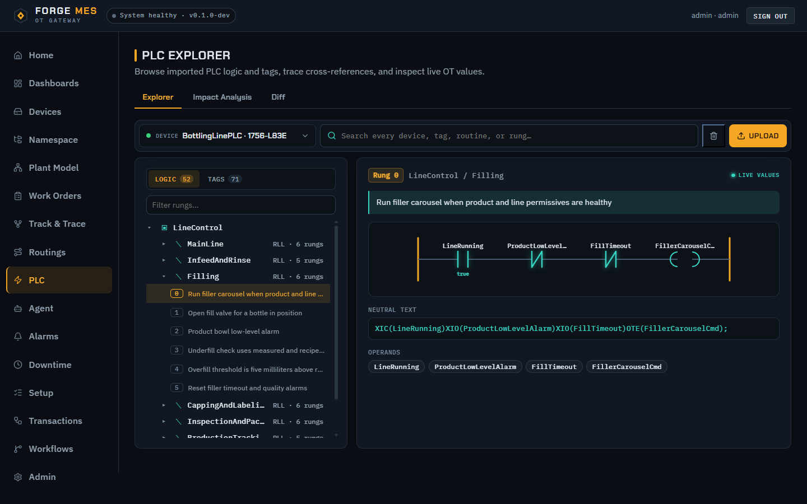Go to Devices page
Image resolution: width=807 pixels, height=504 pixels.
pyautogui.click(x=59, y=112)
